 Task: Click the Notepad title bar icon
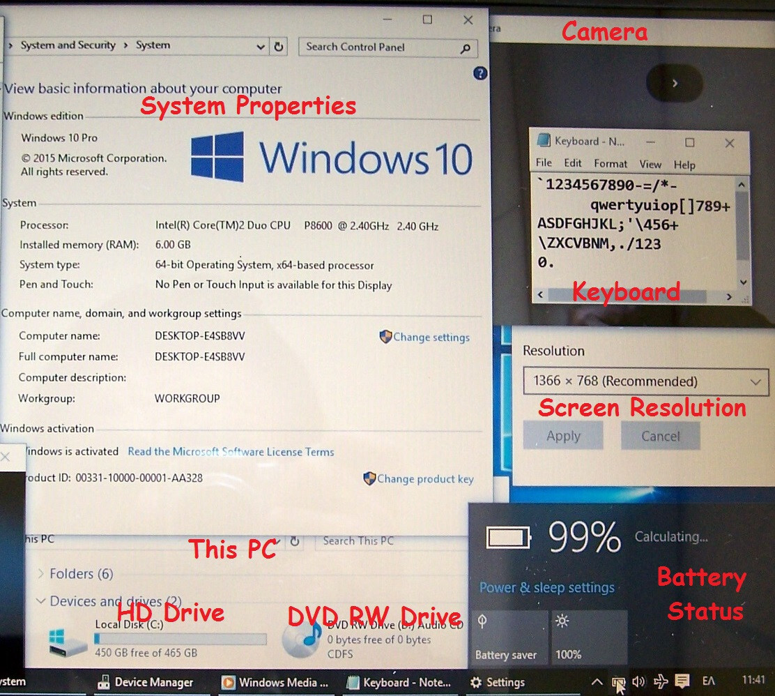click(544, 140)
